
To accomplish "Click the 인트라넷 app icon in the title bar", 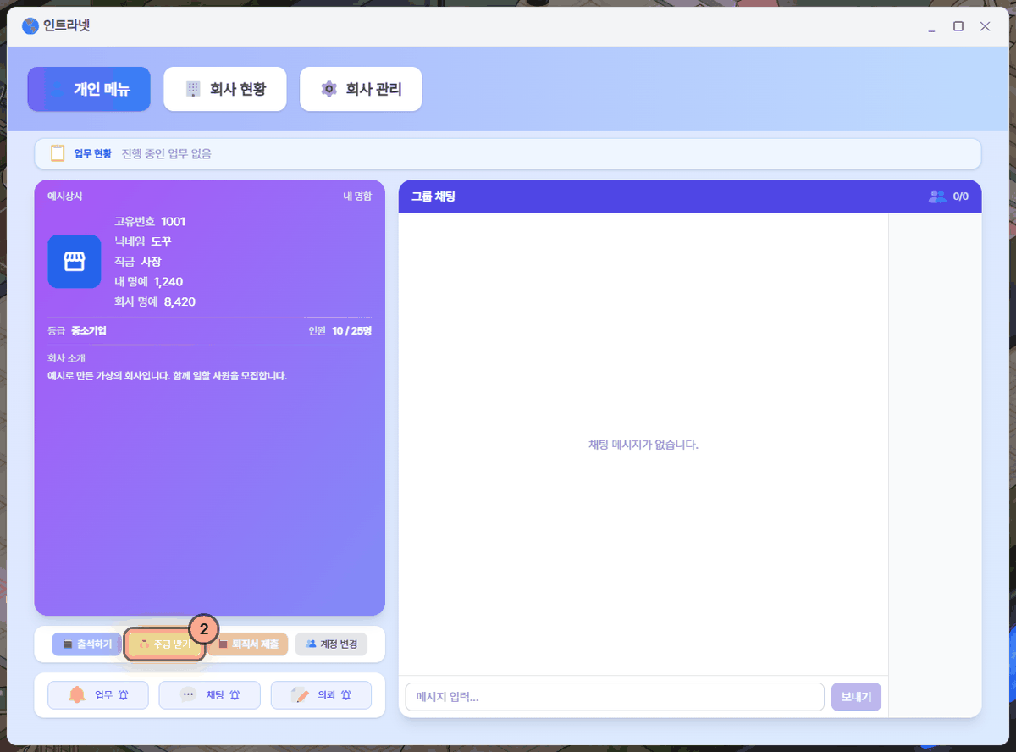I will 30,25.
